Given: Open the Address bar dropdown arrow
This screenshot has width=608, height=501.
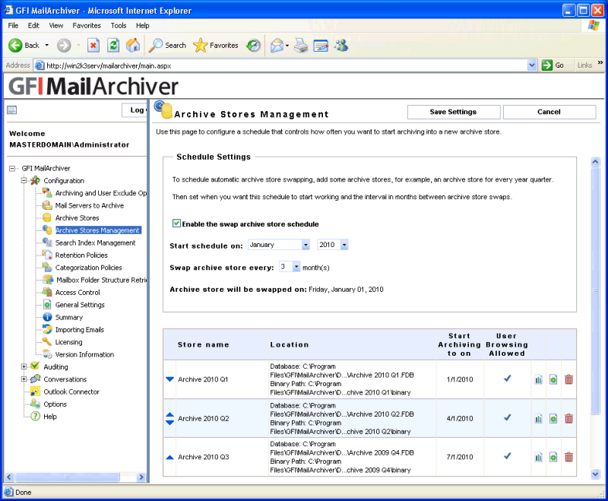Looking at the screenshot, I should [532, 65].
